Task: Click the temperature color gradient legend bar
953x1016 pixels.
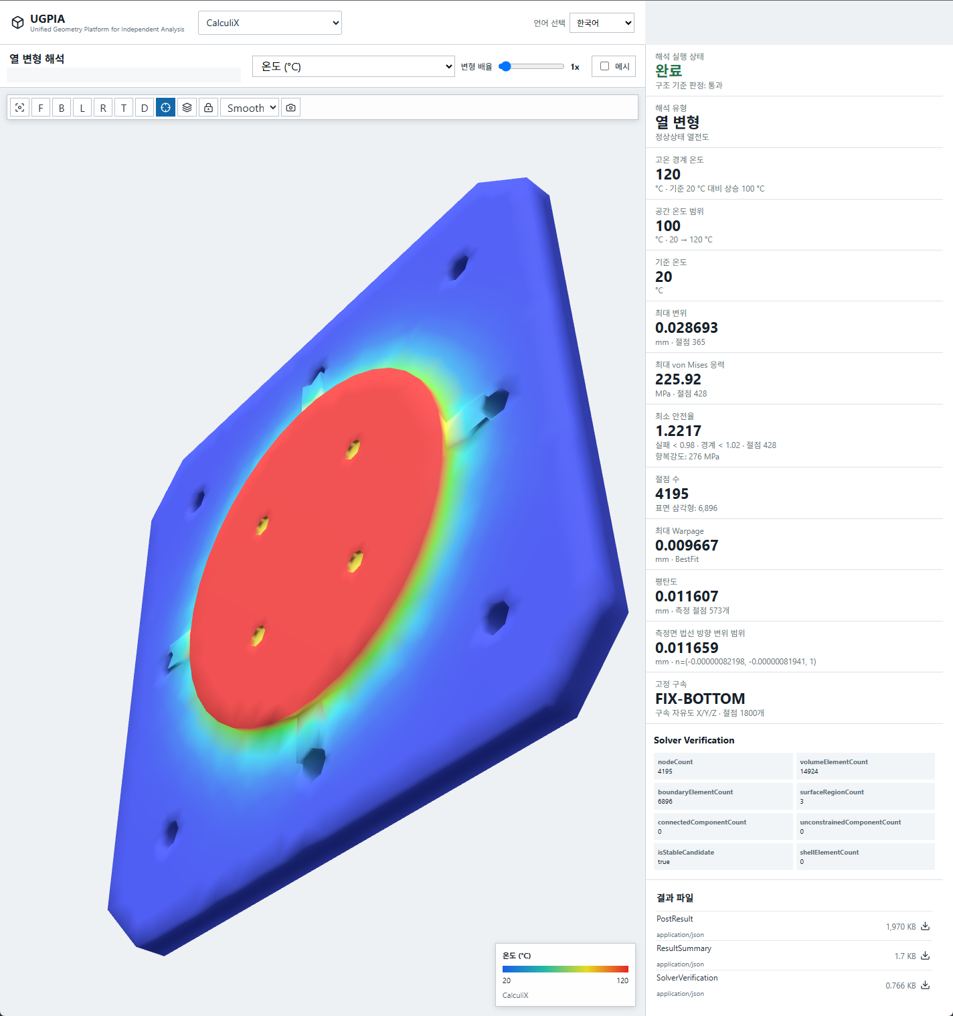Action: click(566, 968)
